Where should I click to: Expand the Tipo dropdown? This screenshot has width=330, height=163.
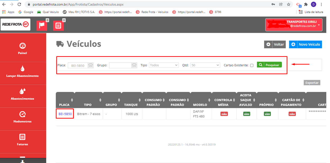(x=164, y=65)
